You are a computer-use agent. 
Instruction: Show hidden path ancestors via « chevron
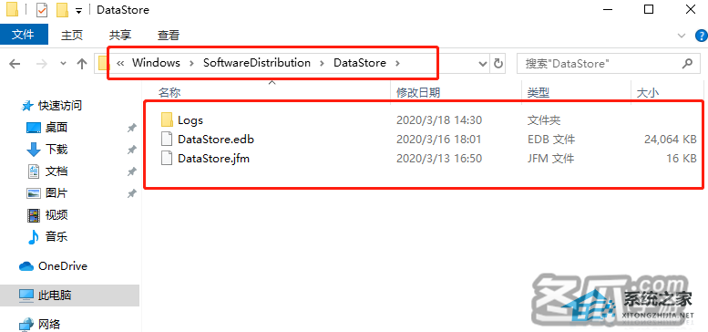120,63
